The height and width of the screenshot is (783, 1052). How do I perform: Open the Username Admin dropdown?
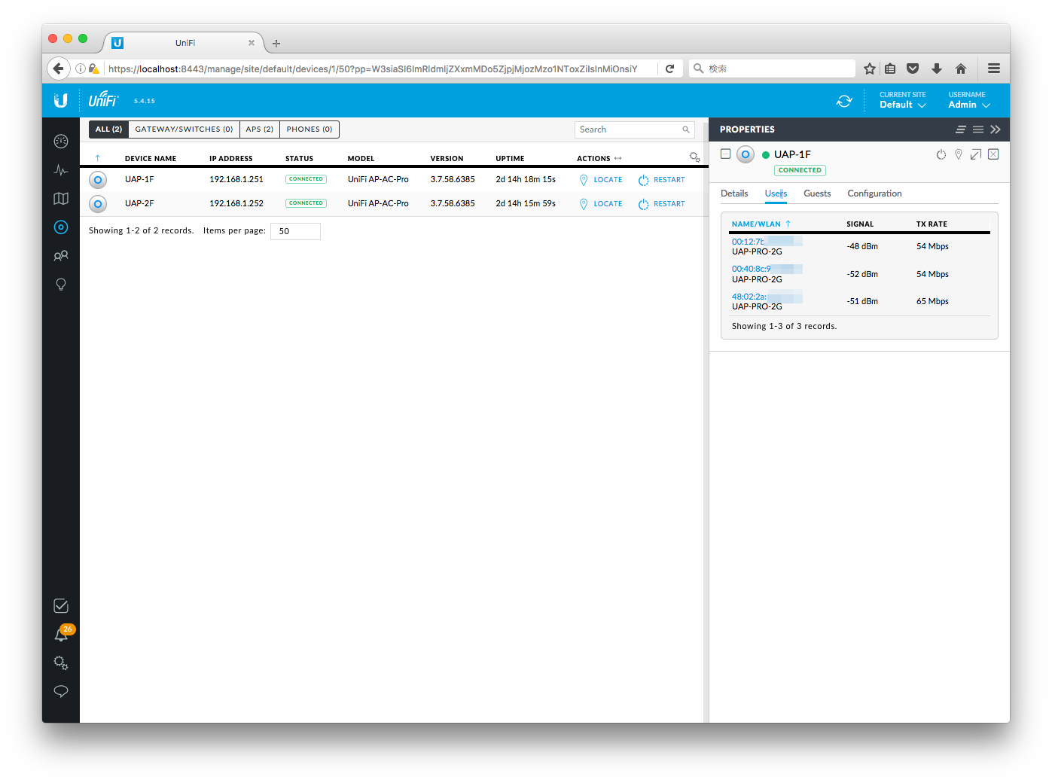969,100
